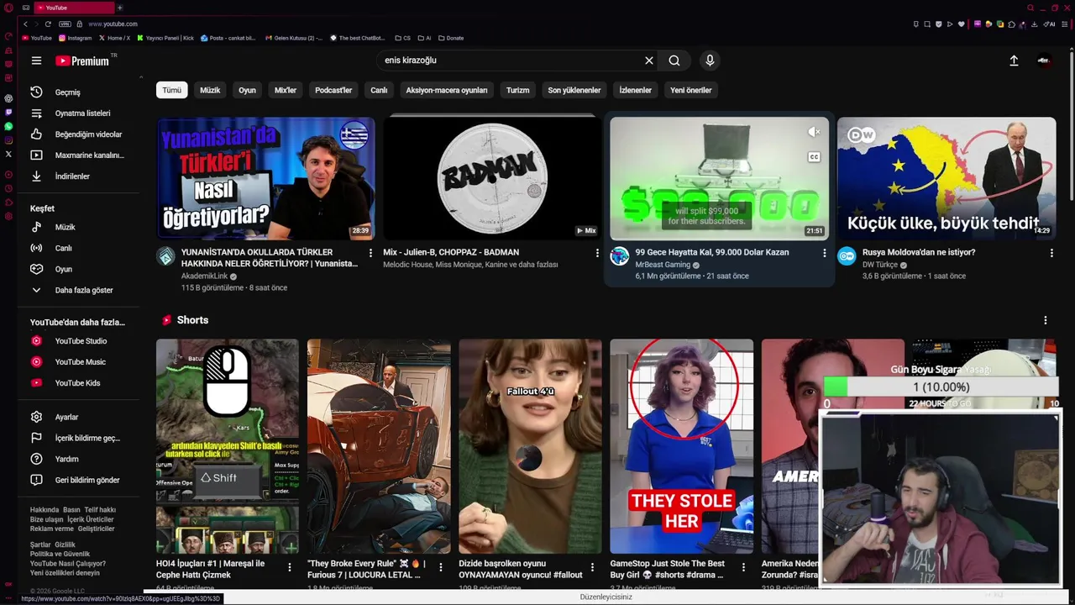1075x605 pixels.
Task: Select the Mix'ler filter chip
Action: (x=286, y=90)
